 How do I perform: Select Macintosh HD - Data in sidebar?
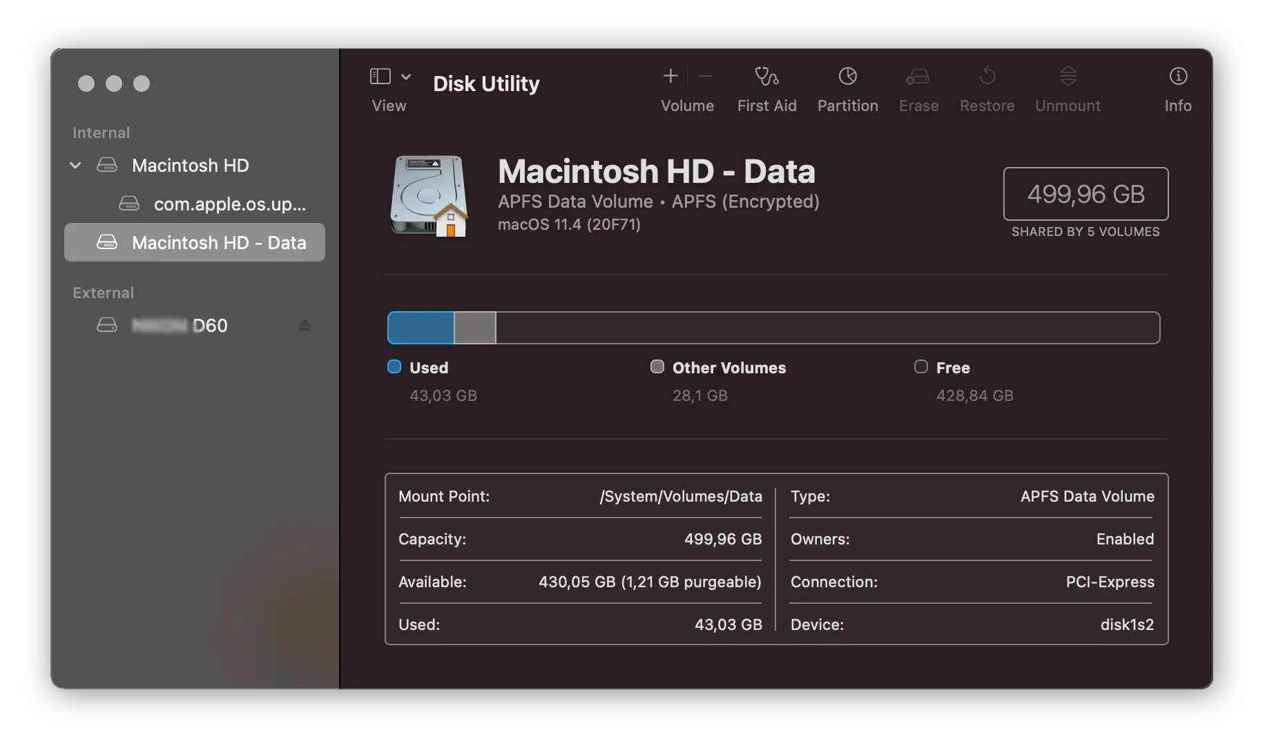click(x=218, y=243)
